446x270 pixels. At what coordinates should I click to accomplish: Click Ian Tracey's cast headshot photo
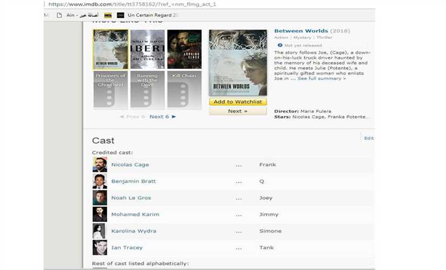pos(99,248)
